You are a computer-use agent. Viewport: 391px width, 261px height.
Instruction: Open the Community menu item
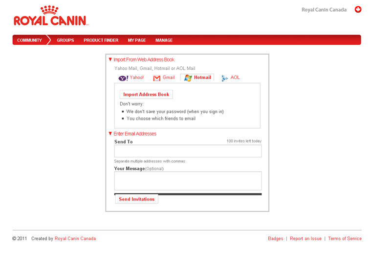tap(29, 40)
